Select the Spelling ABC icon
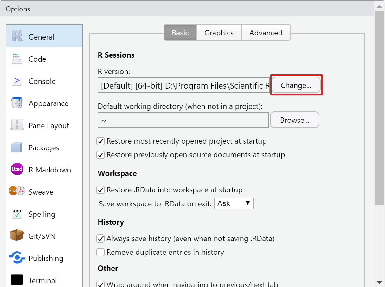 point(17,214)
